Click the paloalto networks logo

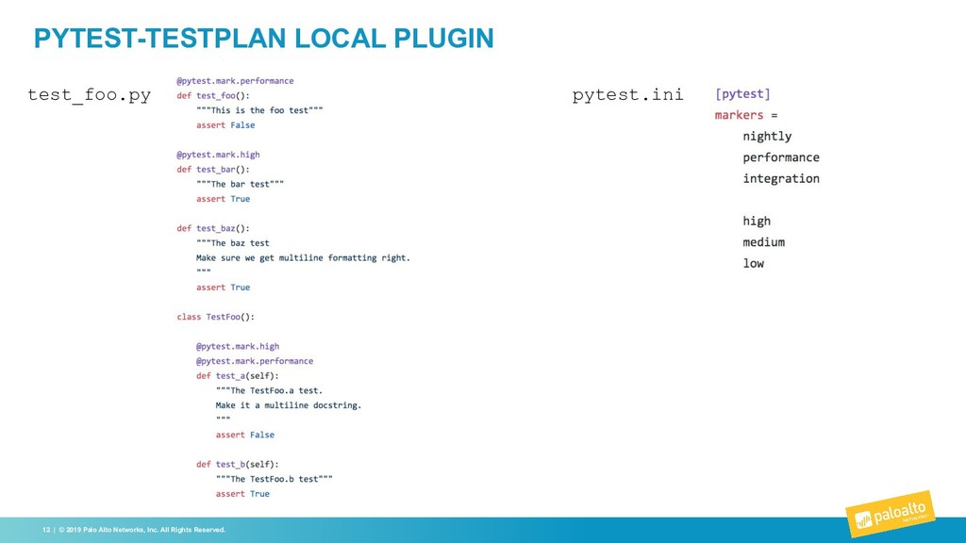[891, 514]
